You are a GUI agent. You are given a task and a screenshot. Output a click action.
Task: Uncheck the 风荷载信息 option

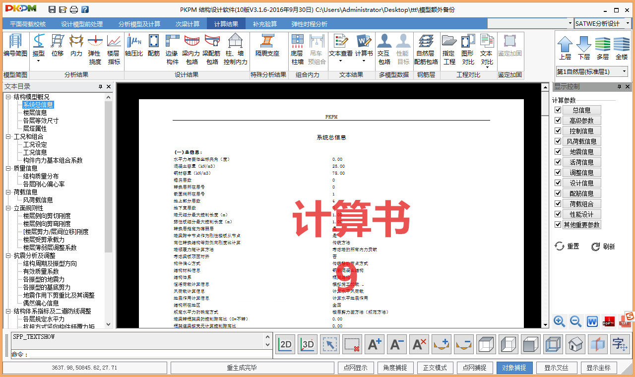558,141
